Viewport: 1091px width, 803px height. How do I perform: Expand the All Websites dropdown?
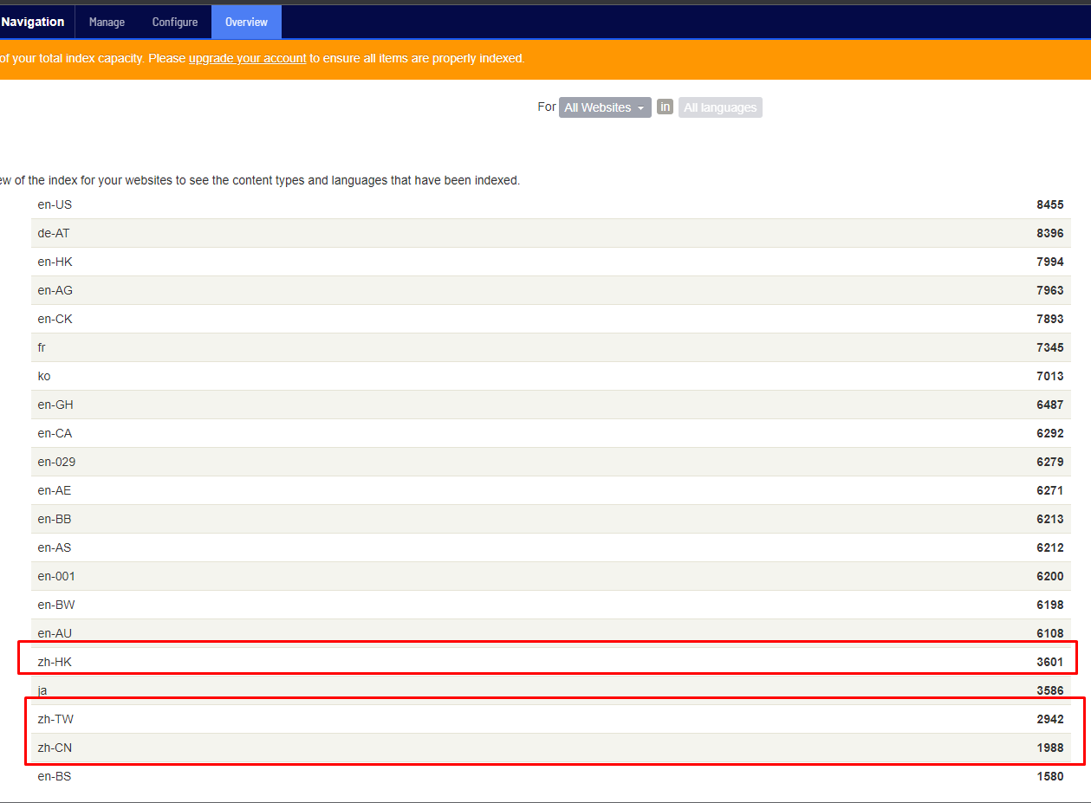click(x=604, y=107)
